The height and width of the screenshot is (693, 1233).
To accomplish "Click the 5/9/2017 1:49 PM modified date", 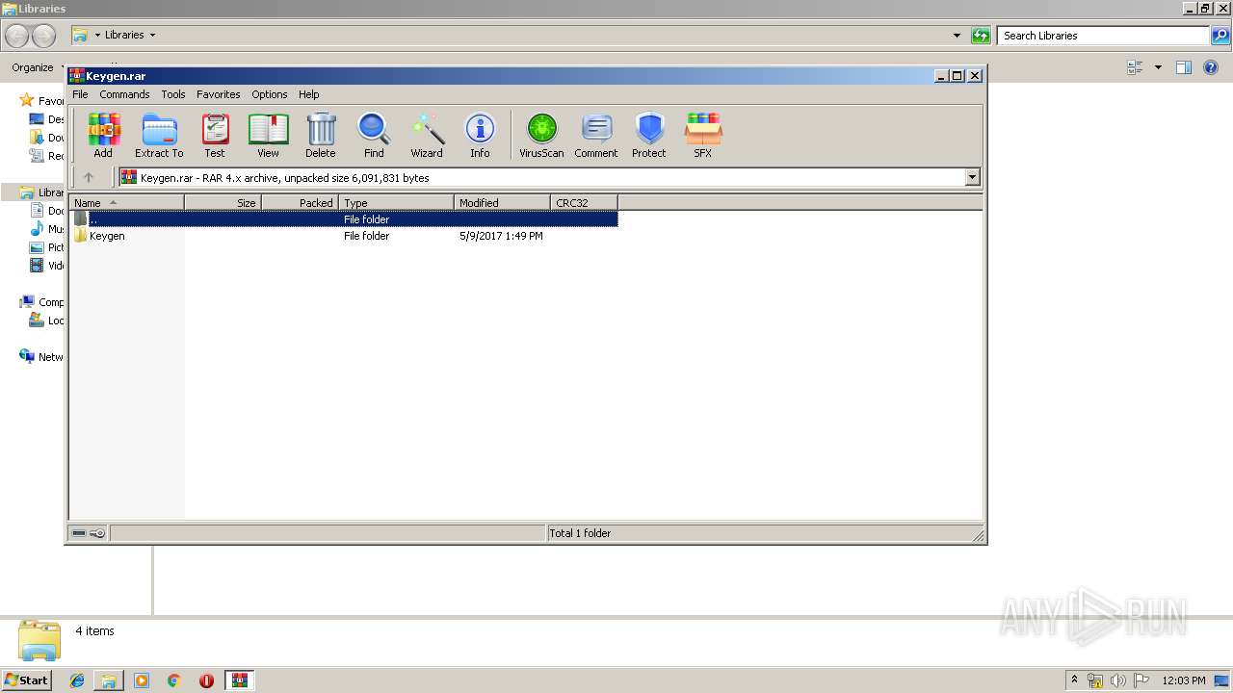I will click(x=501, y=236).
